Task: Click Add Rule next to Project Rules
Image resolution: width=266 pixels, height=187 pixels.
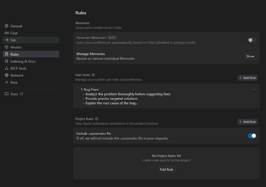Action: pyautogui.click(x=247, y=121)
